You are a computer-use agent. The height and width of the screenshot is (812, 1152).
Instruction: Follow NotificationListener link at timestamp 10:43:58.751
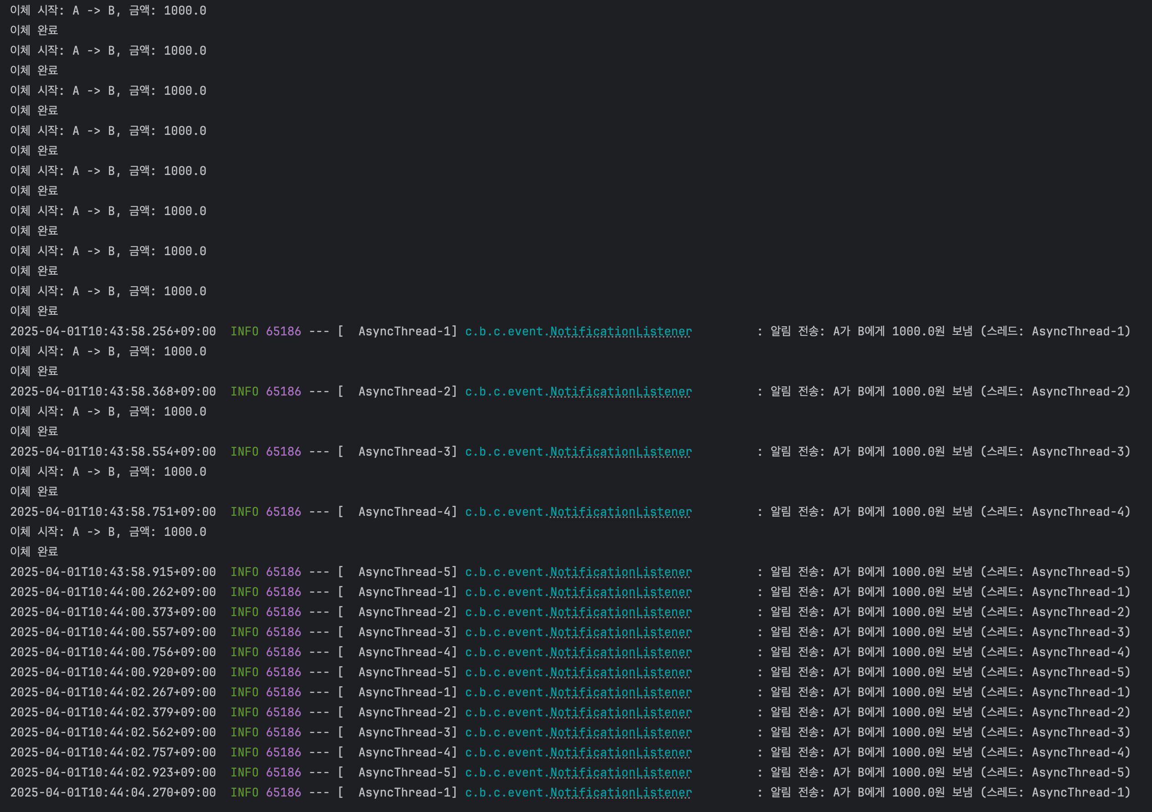pos(621,512)
